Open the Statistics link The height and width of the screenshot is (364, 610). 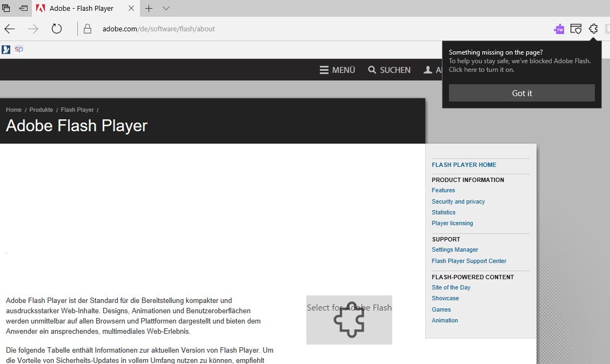(444, 212)
